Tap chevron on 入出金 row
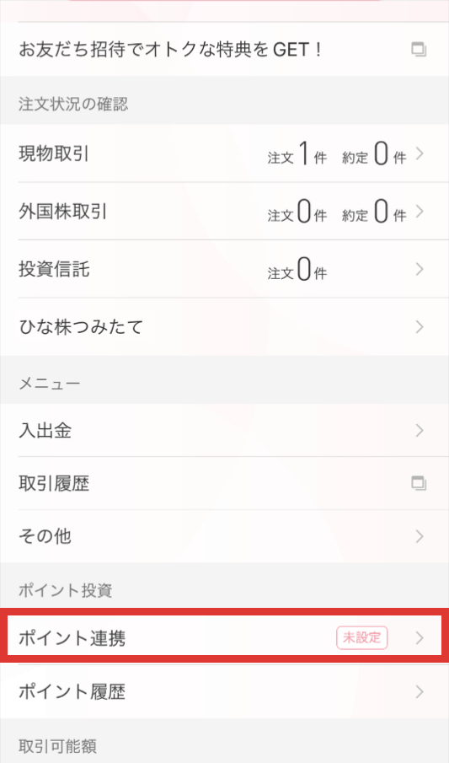Screen dimensions: 449x763 tap(420, 431)
